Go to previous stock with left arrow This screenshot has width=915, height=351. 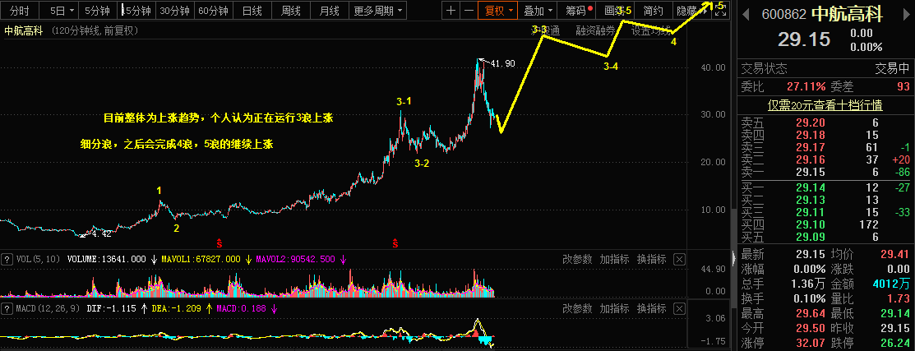pyautogui.click(x=745, y=16)
